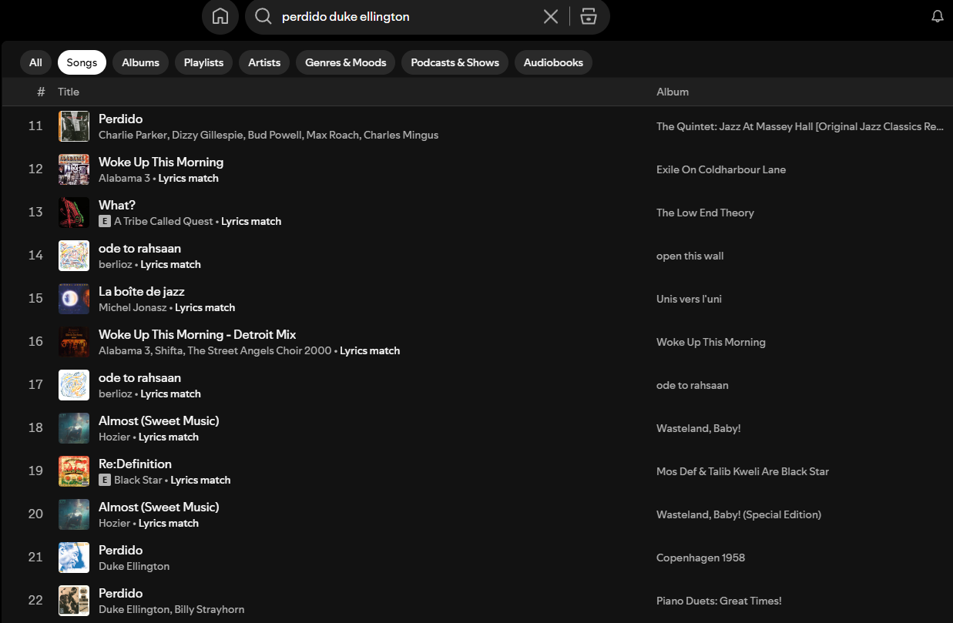Screen dimensions: 953x623
Task: Select the All results filter
Action: pos(35,62)
